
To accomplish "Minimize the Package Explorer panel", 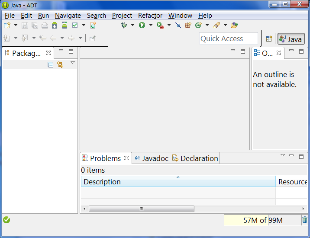I will [61, 51].
